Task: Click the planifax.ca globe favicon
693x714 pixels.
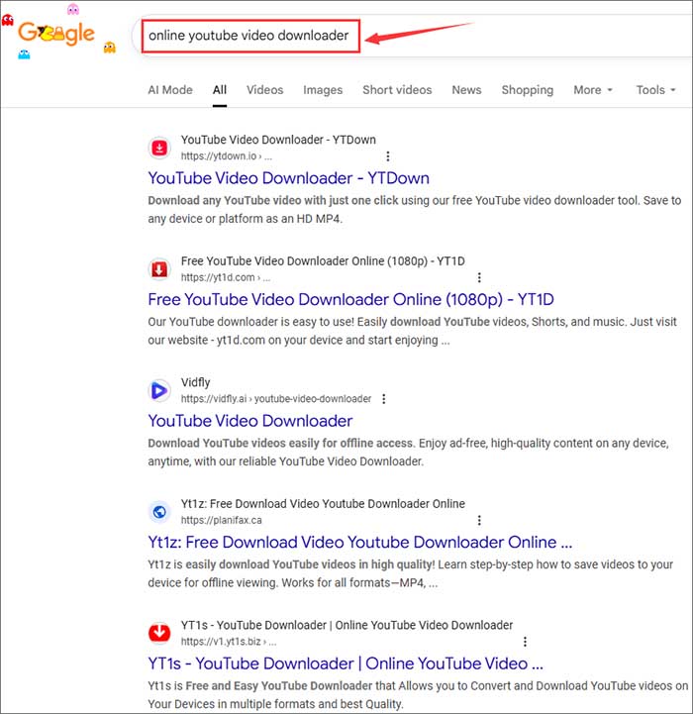Action: point(159,512)
